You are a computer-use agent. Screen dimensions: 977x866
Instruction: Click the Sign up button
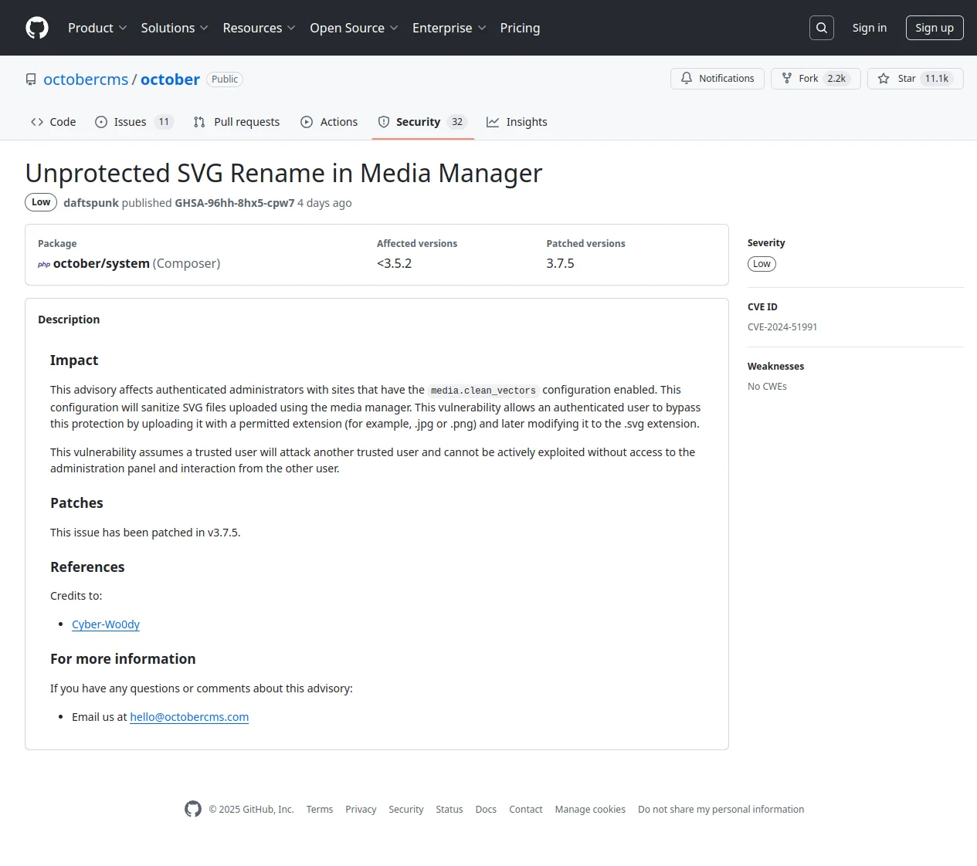935,28
